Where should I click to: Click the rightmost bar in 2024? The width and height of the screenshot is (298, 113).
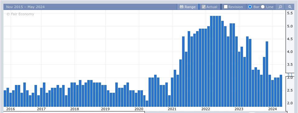tap(281, 91)
